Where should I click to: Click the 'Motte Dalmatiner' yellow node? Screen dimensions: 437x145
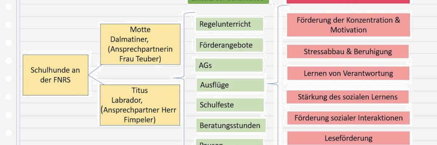[x=140, y=44]
